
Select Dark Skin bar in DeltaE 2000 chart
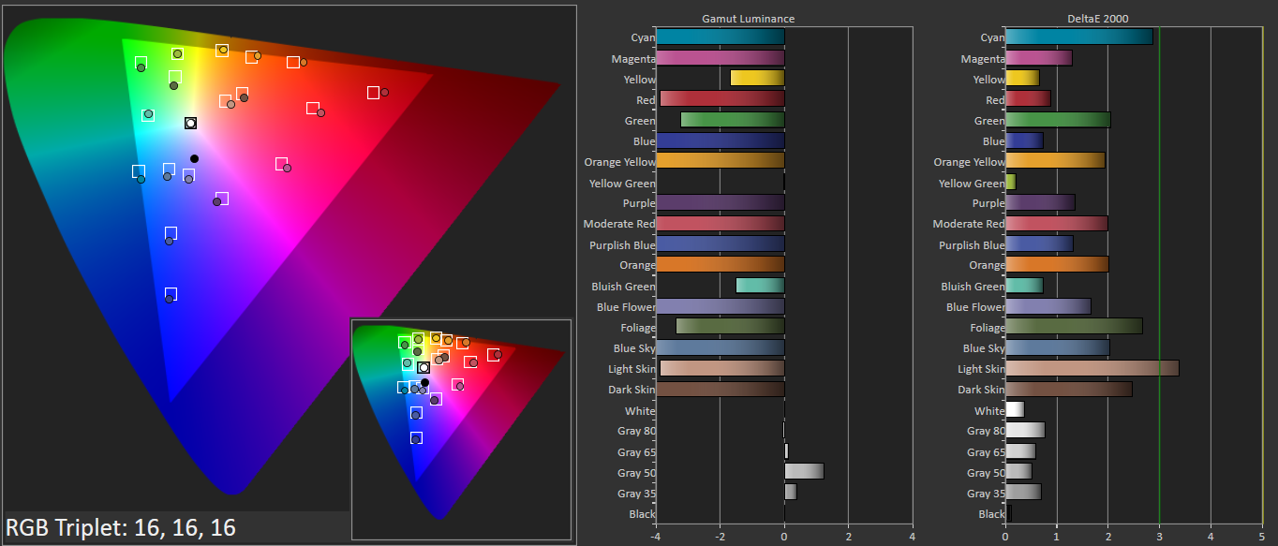click(x=1068, y=390)
